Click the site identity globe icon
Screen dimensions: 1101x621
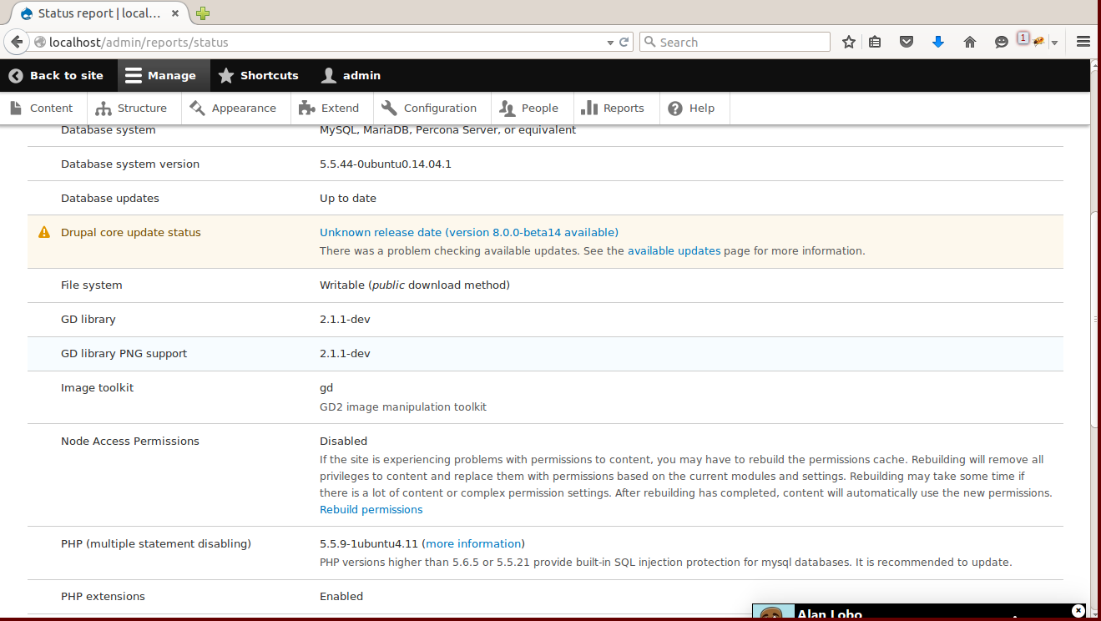pyautogui.click(x=40, y=43)
